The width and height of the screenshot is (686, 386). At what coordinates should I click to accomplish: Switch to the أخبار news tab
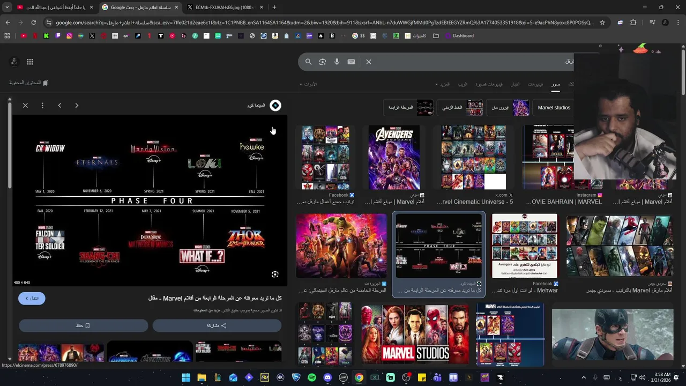pyautogui.click(x=515, y=84)
